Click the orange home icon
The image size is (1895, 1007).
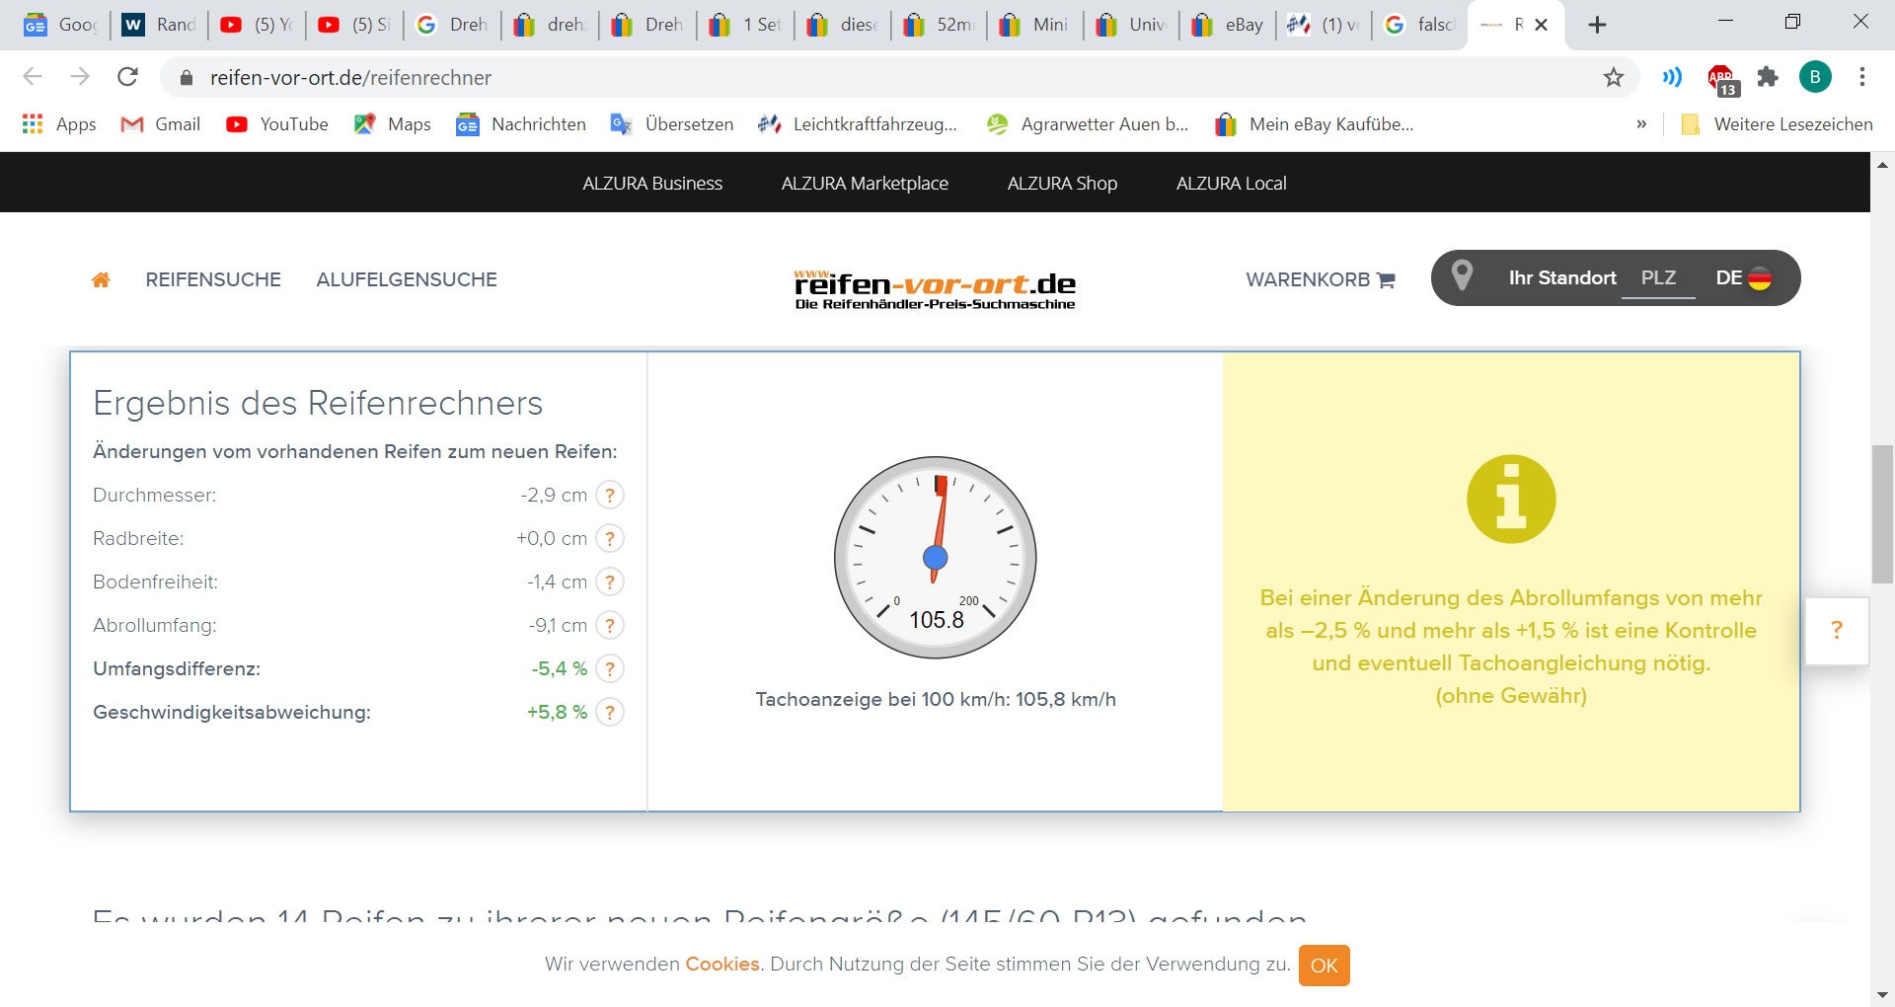(101, 280)
